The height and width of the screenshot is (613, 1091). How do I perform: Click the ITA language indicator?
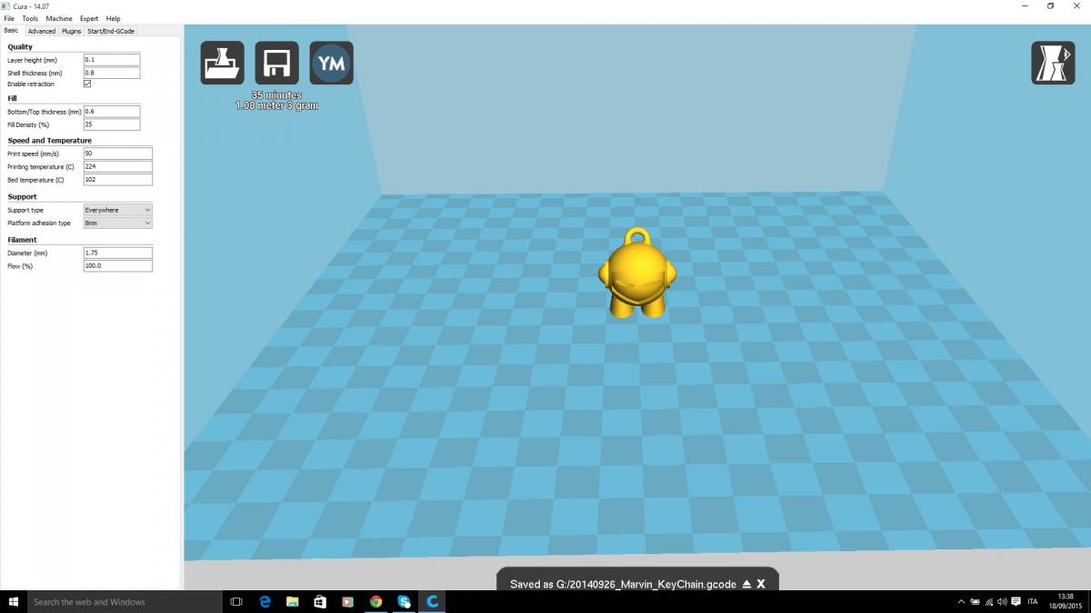(1033, 601)
